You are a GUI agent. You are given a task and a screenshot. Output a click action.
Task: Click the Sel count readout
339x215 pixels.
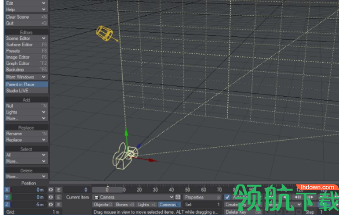tap(202, 204)
